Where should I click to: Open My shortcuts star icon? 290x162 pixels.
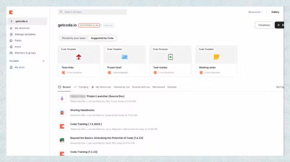[11, 28]
